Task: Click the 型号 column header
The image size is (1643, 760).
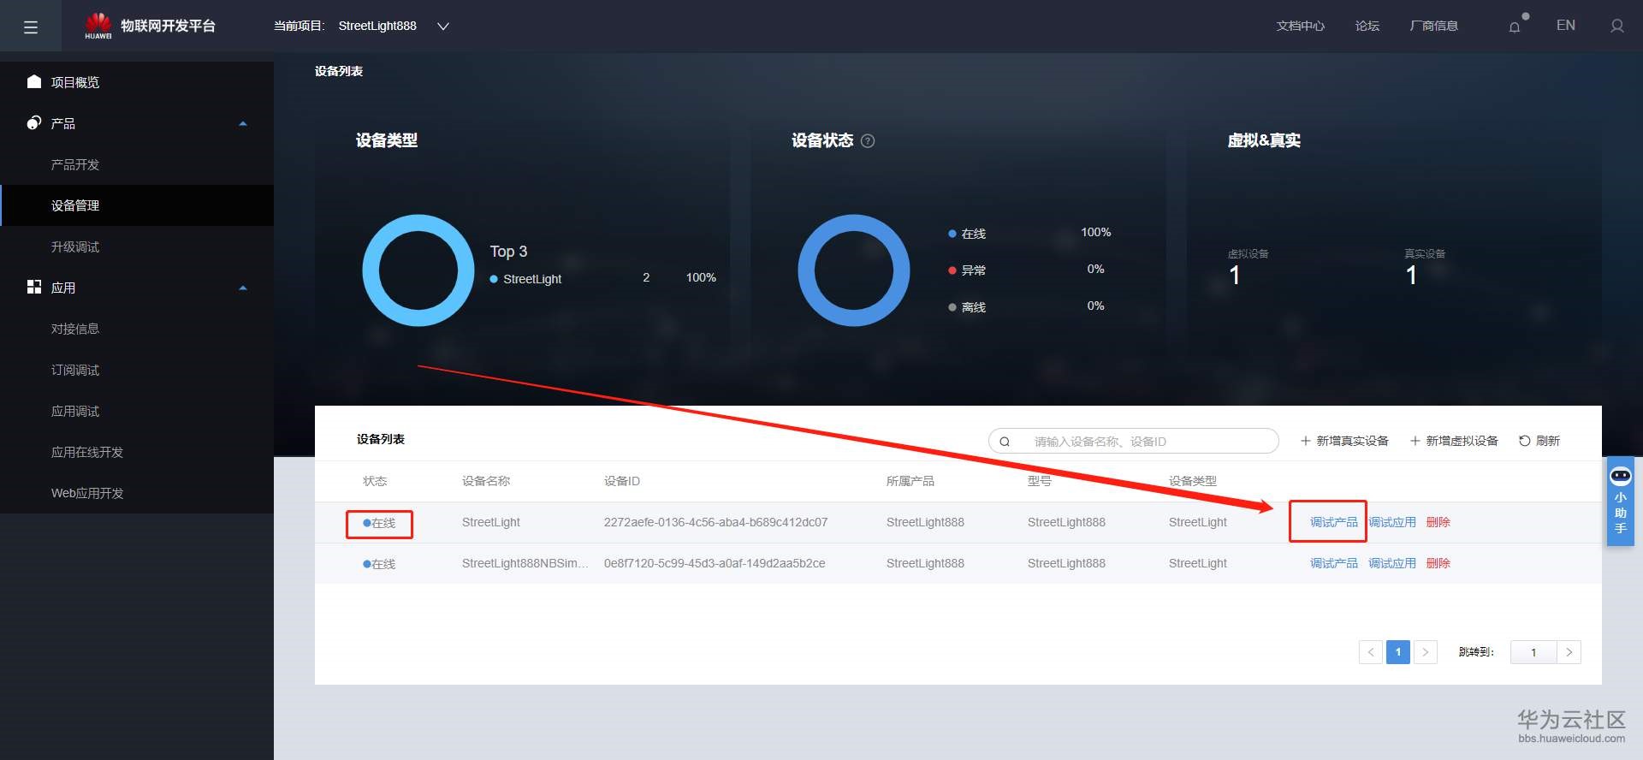Action: (x=1040, y=481)
